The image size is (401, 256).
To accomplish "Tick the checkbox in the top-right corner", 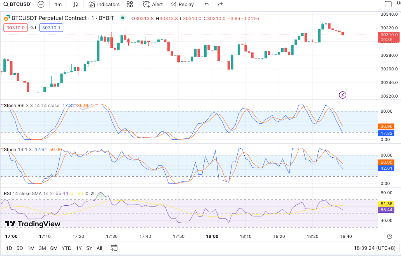I will coord(388,4).
